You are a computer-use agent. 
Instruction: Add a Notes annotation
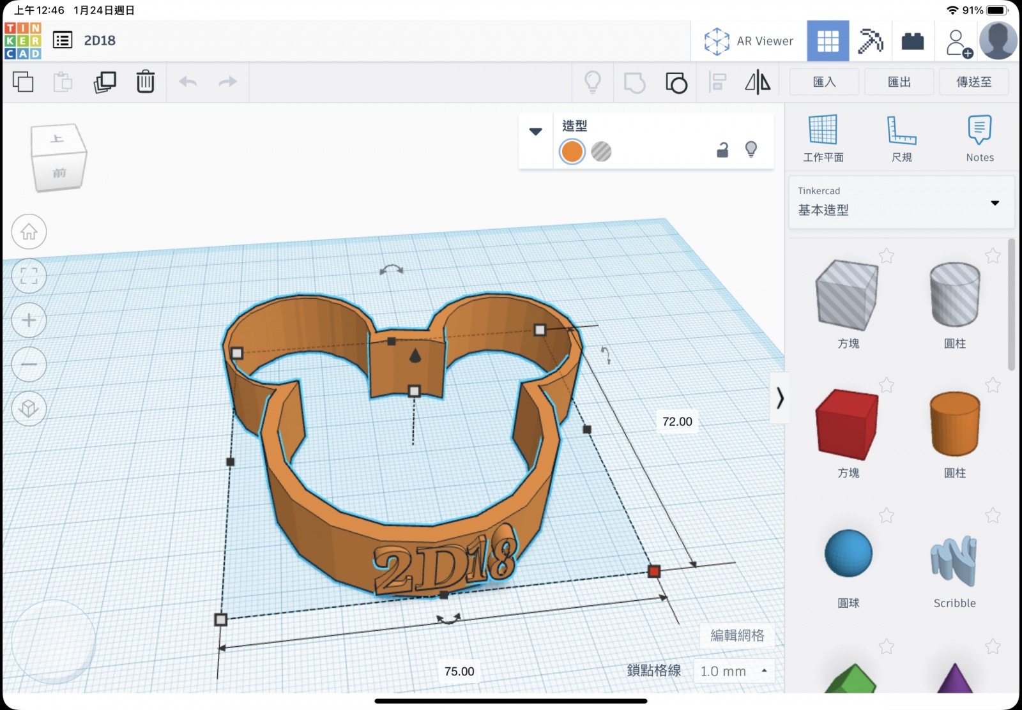[x=980, y=139]
